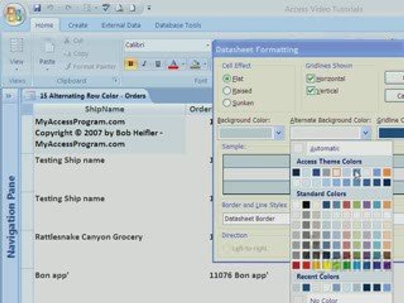Click the Cut command
Screen dimensions: 404x303
tap(73, 41)
